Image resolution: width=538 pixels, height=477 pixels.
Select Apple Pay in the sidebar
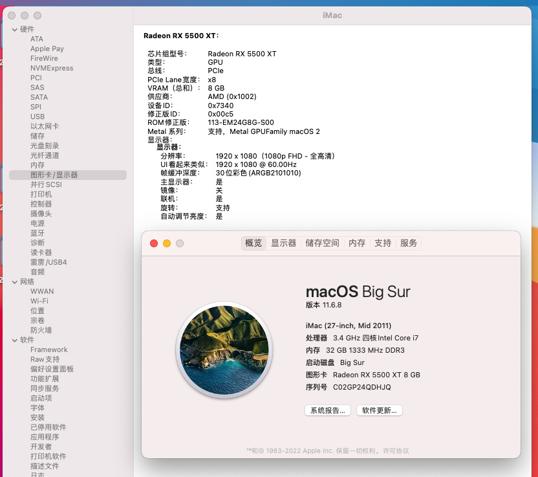pyautogui.click(x=47, y=49)
